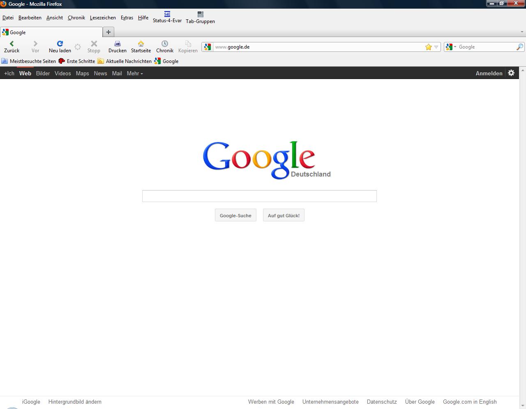Click the Stopp button icon

[x=94, y=44]
